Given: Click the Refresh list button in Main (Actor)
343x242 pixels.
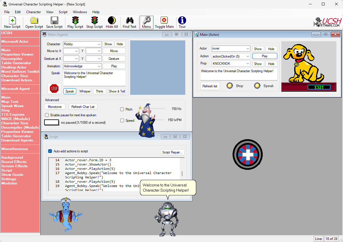Looking at the screenshot, I should point(210,86).
